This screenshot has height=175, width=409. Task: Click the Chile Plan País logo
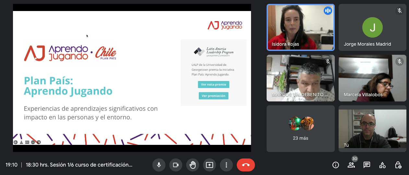click(x=105, y=53)
